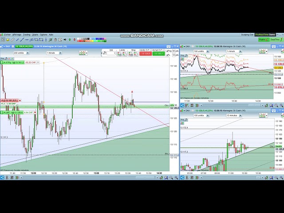Select the cursor pointer tool
Image resolution: width=284 pixels, height=213 pixels.
click(3, 39)
